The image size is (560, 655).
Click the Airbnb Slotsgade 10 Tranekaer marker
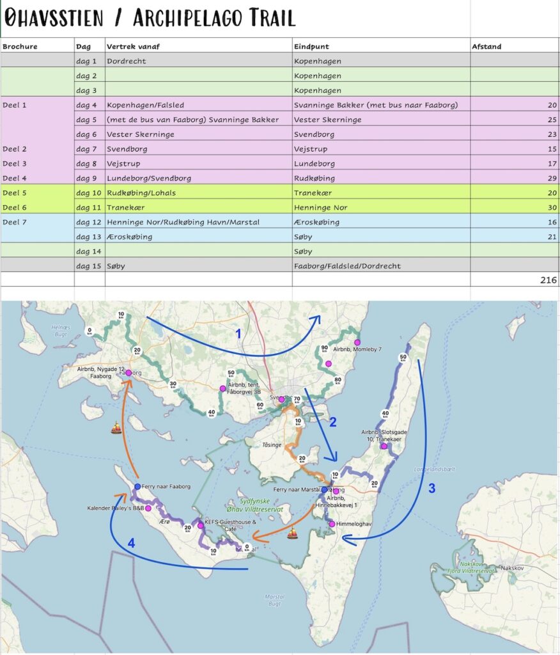click(x=384, y=446)
